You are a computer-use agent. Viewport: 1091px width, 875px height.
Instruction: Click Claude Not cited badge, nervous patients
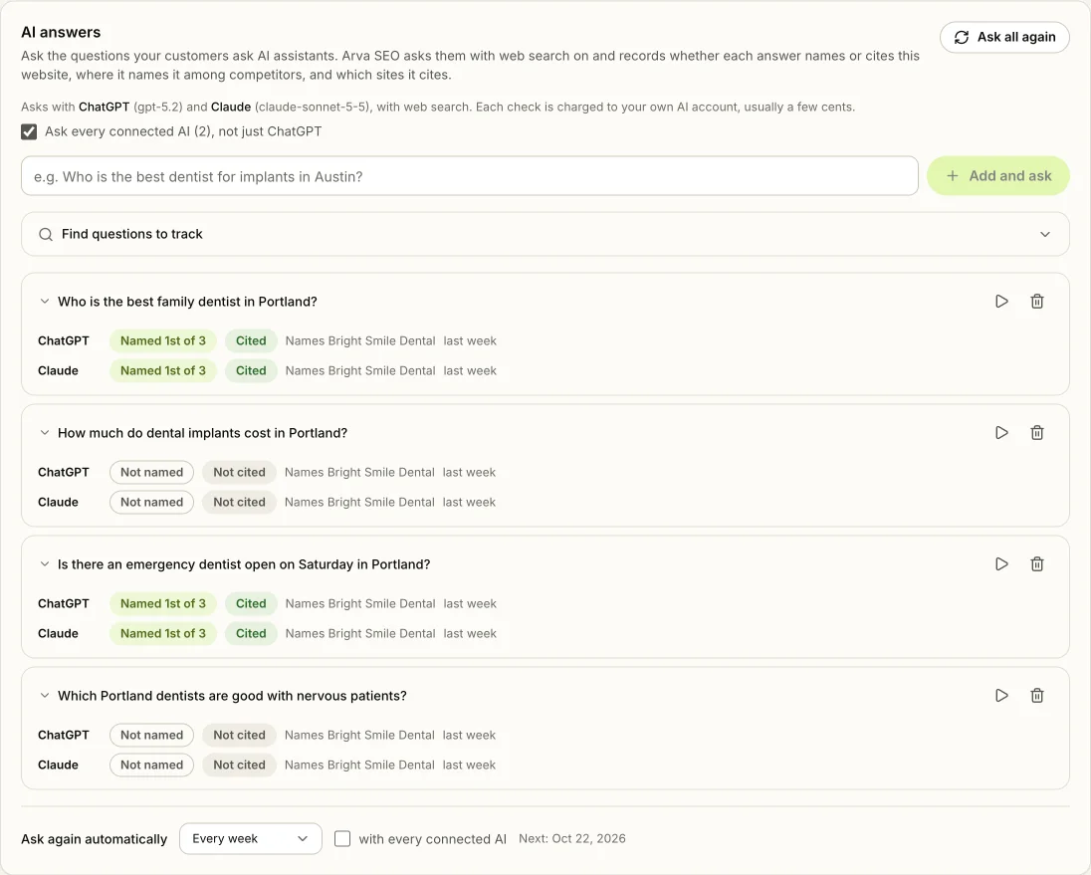coord(239,766)
